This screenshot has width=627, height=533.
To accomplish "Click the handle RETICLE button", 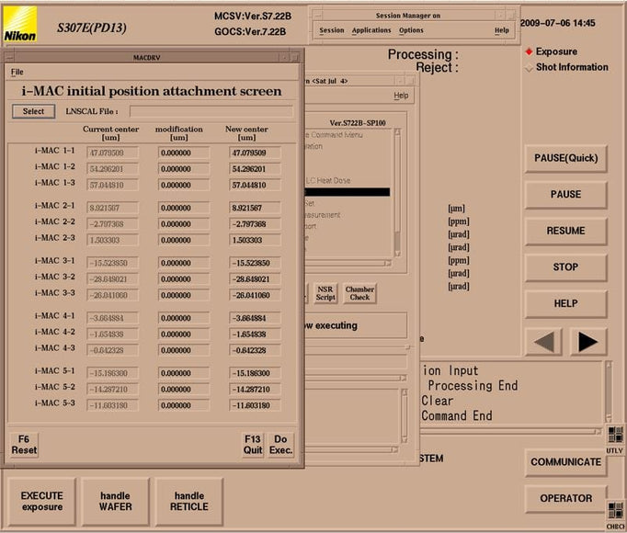I will [189, 502].
